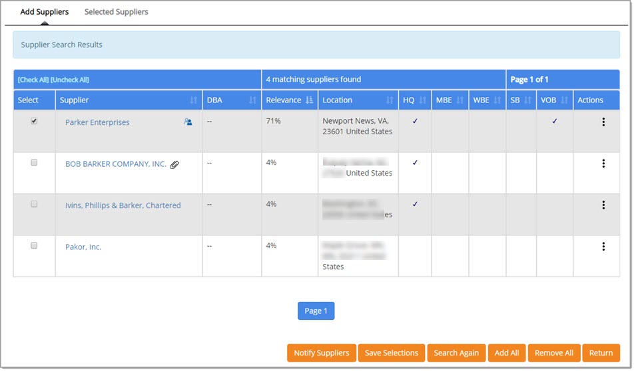Open the Actions menu for BOB BARKER COMPANY
The image size is (634, 371).
(x=603, y=164)
